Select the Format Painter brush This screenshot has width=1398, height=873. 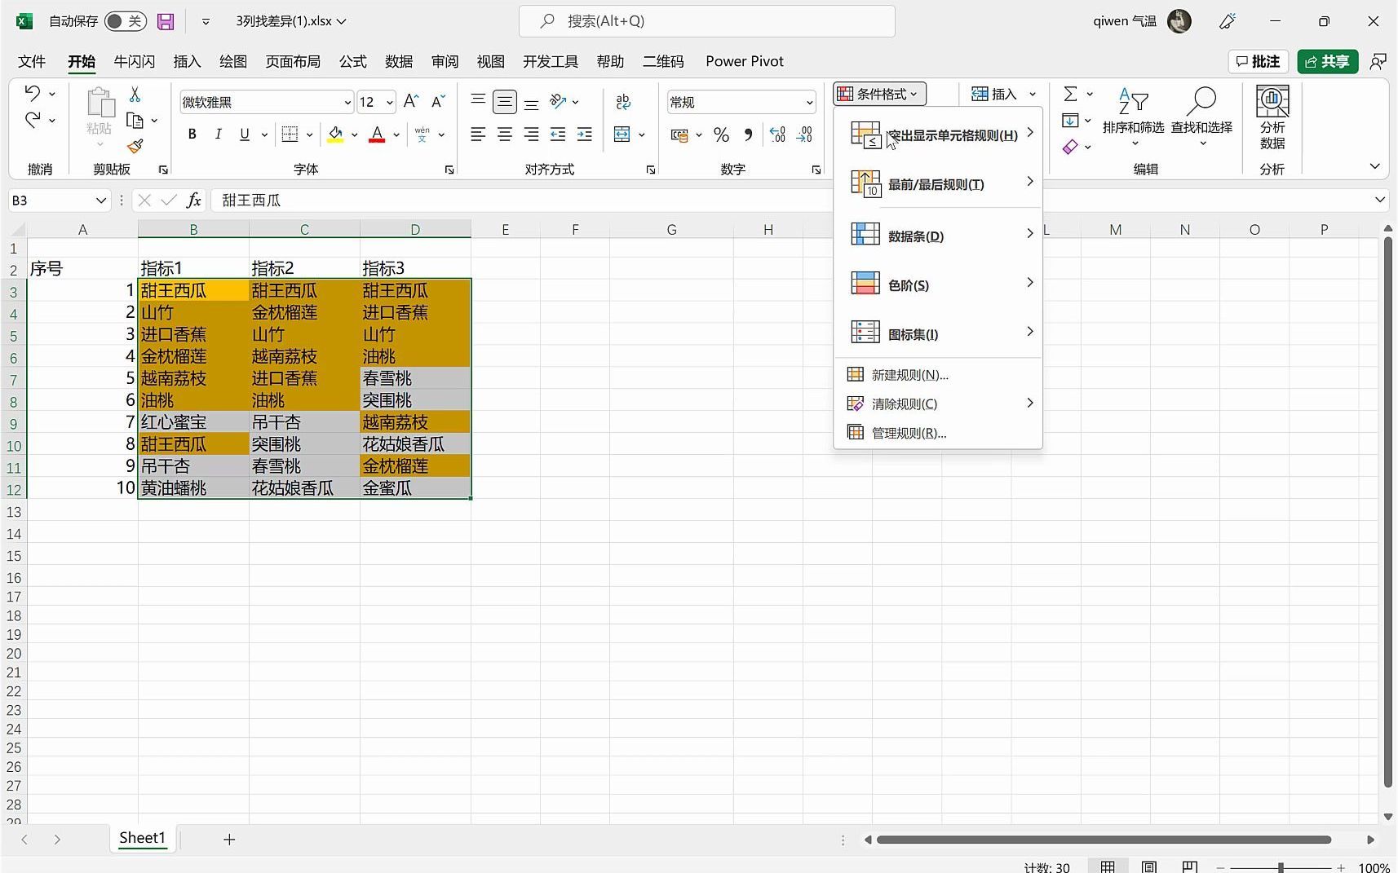tap(135, 147)
